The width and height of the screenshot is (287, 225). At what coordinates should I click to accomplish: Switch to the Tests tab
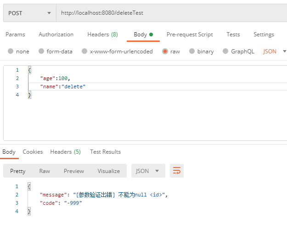(x=233, y=35)
